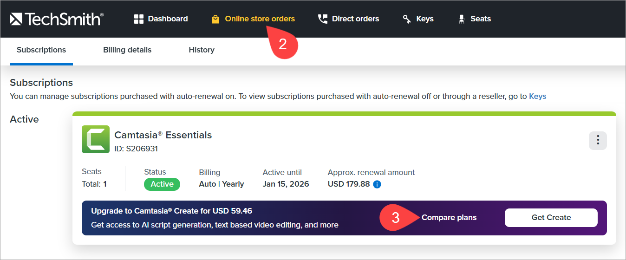Click the Seats chair icon
This screenshot has height=260, width=626.
pyautogui.click(x=461, y=19)
